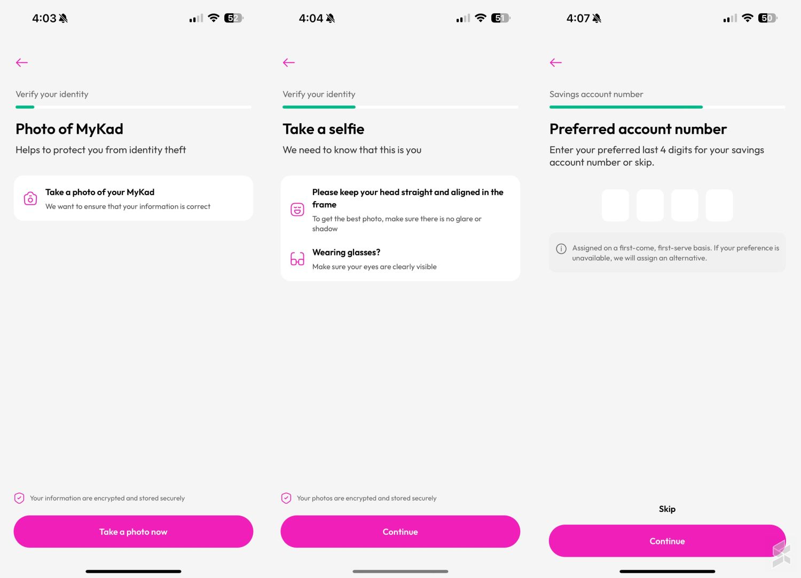801x578 pixels.
Task: Tap the first digit box for preferred account number
Action: point(615,205)
